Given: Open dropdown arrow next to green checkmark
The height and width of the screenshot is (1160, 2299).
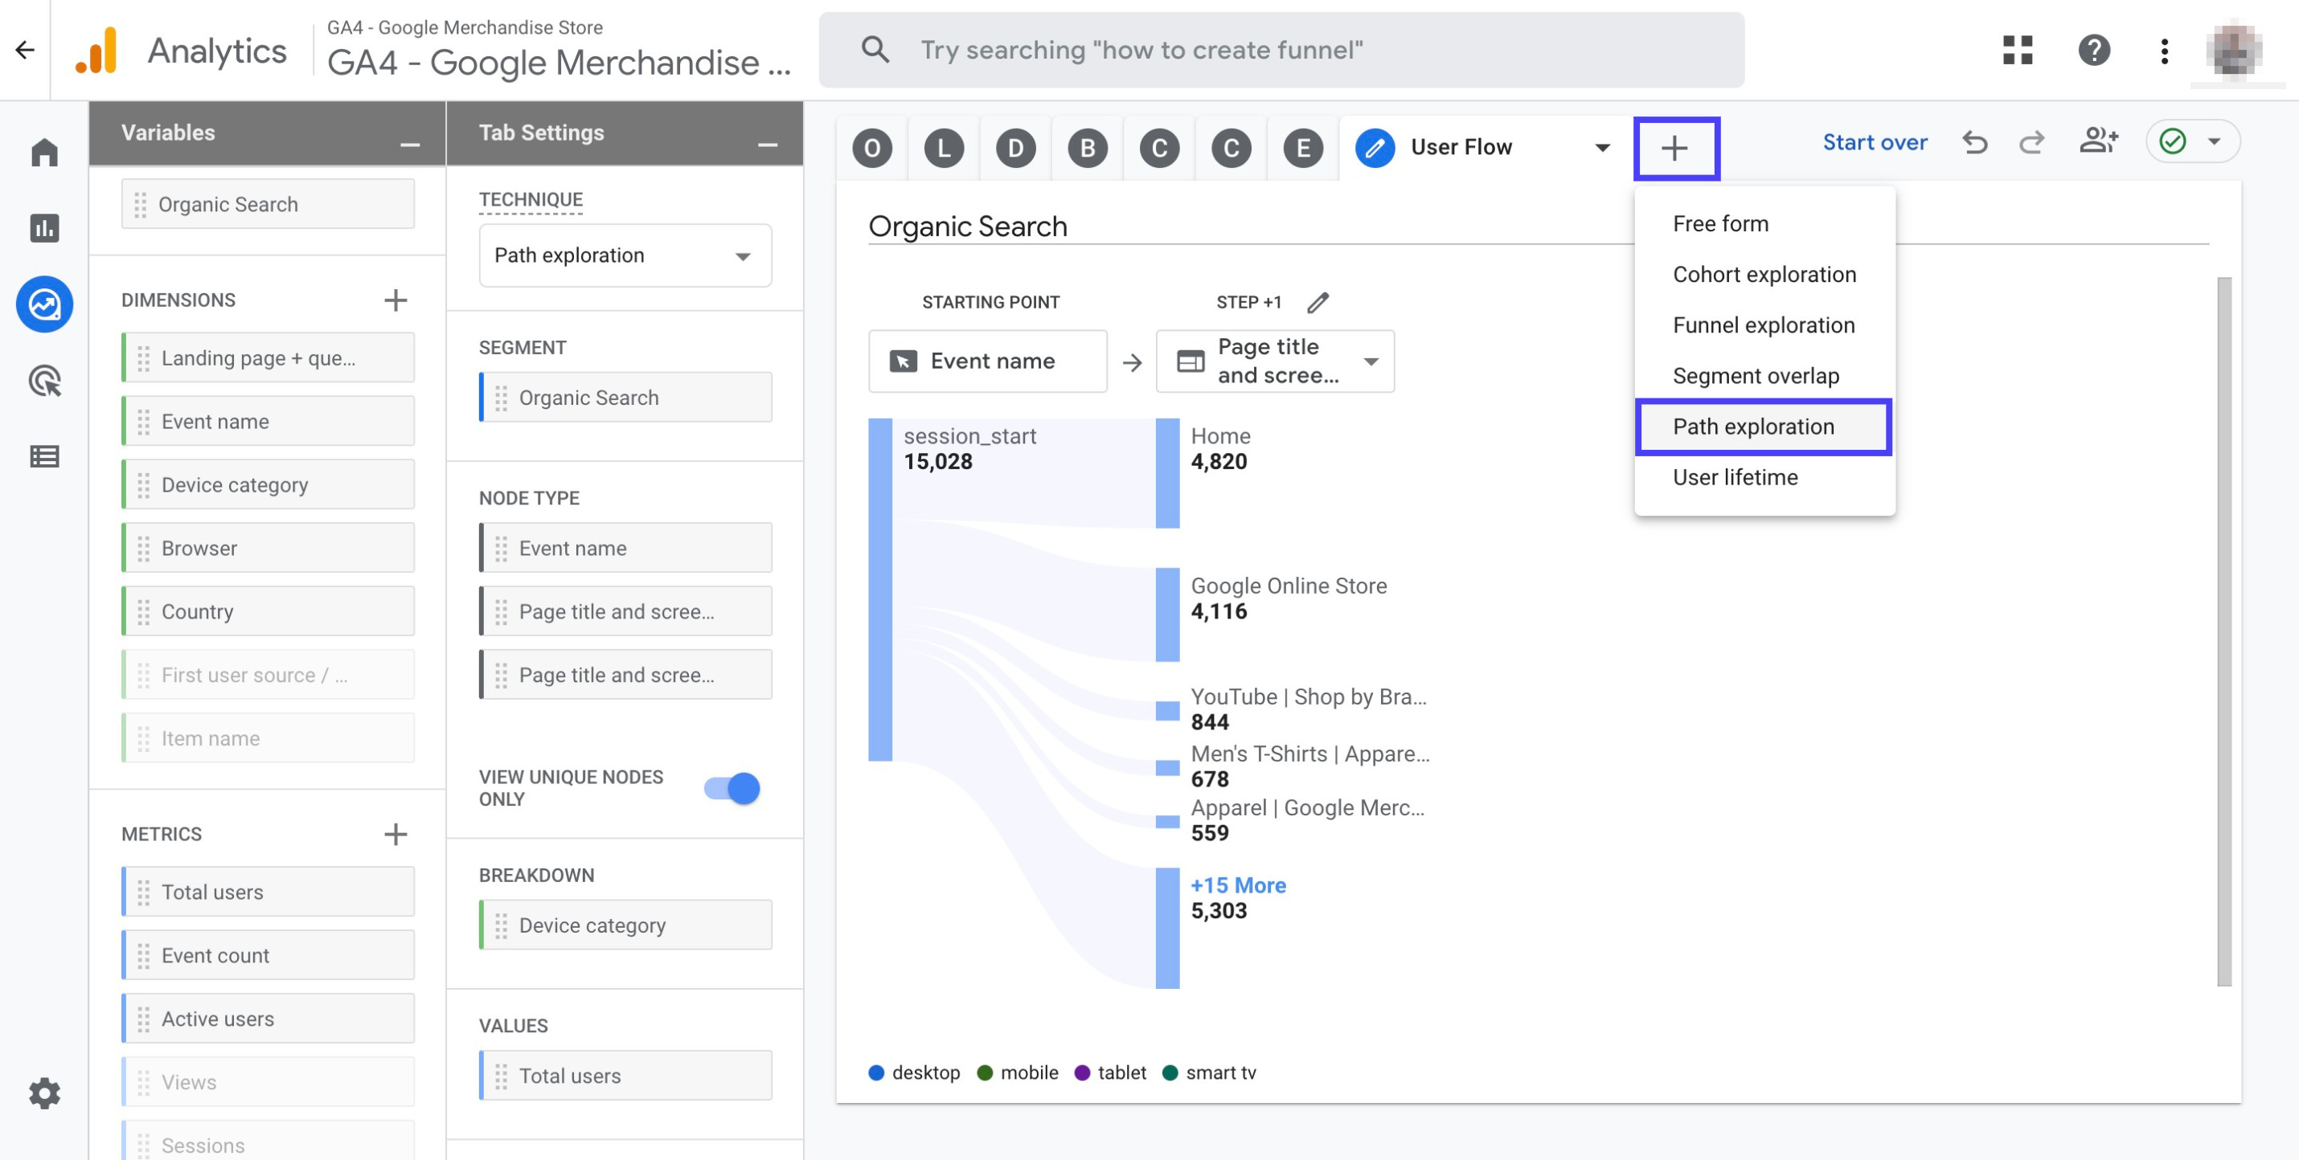Looking at the screenshot, I should pos(2215,141).
